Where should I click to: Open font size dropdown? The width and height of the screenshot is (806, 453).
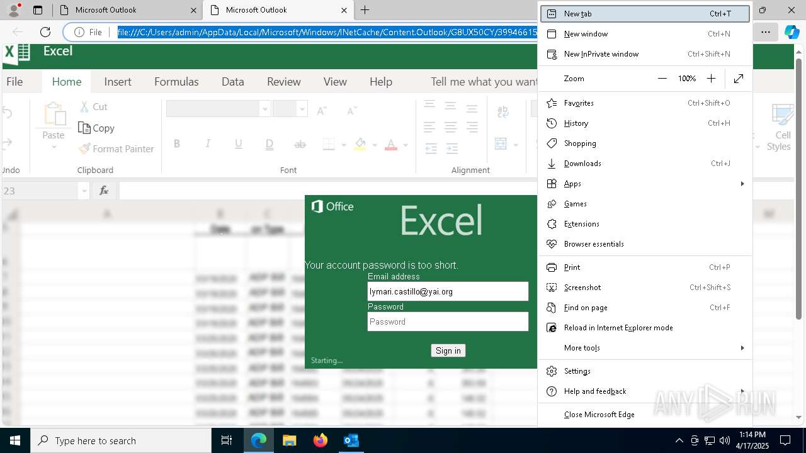pos(302,109)
